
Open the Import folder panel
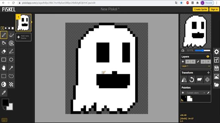217,85
